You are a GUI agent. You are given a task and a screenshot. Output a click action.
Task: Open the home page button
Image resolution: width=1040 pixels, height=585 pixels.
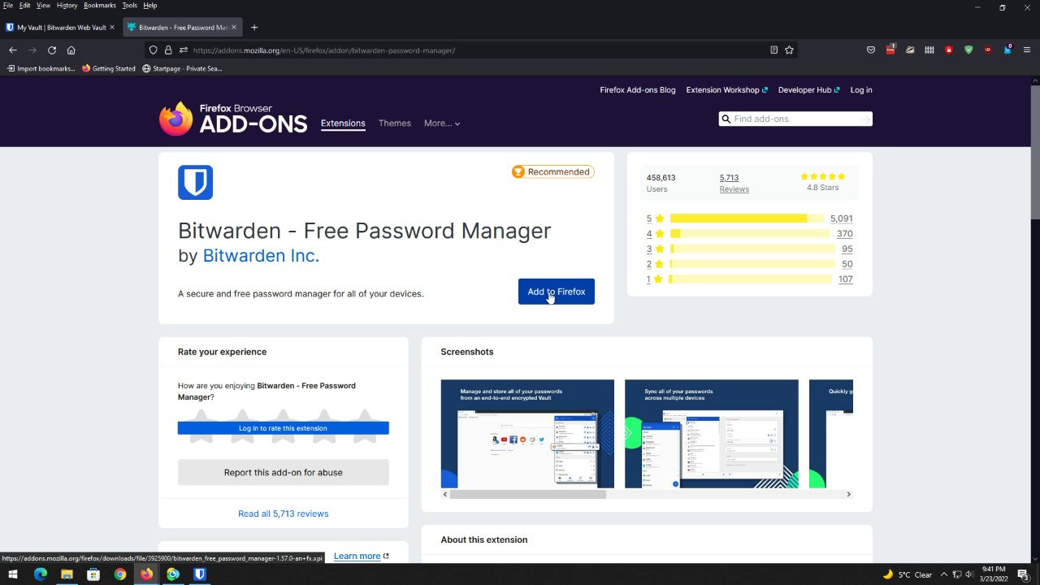point(71,50)
